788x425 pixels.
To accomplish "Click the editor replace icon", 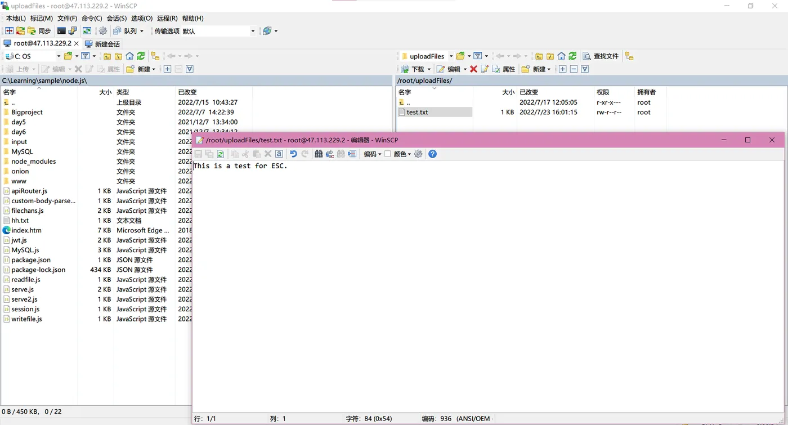I will click(x=330, y=154).
